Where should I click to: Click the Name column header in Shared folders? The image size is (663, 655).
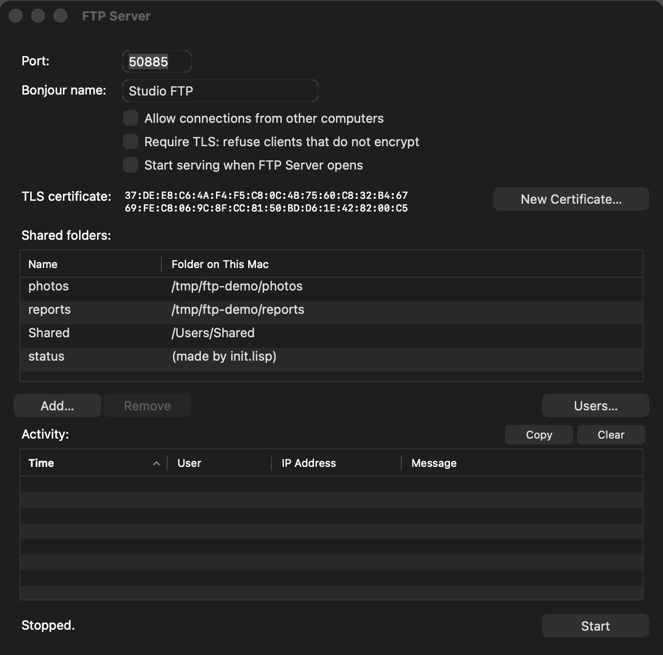point(91,264)
